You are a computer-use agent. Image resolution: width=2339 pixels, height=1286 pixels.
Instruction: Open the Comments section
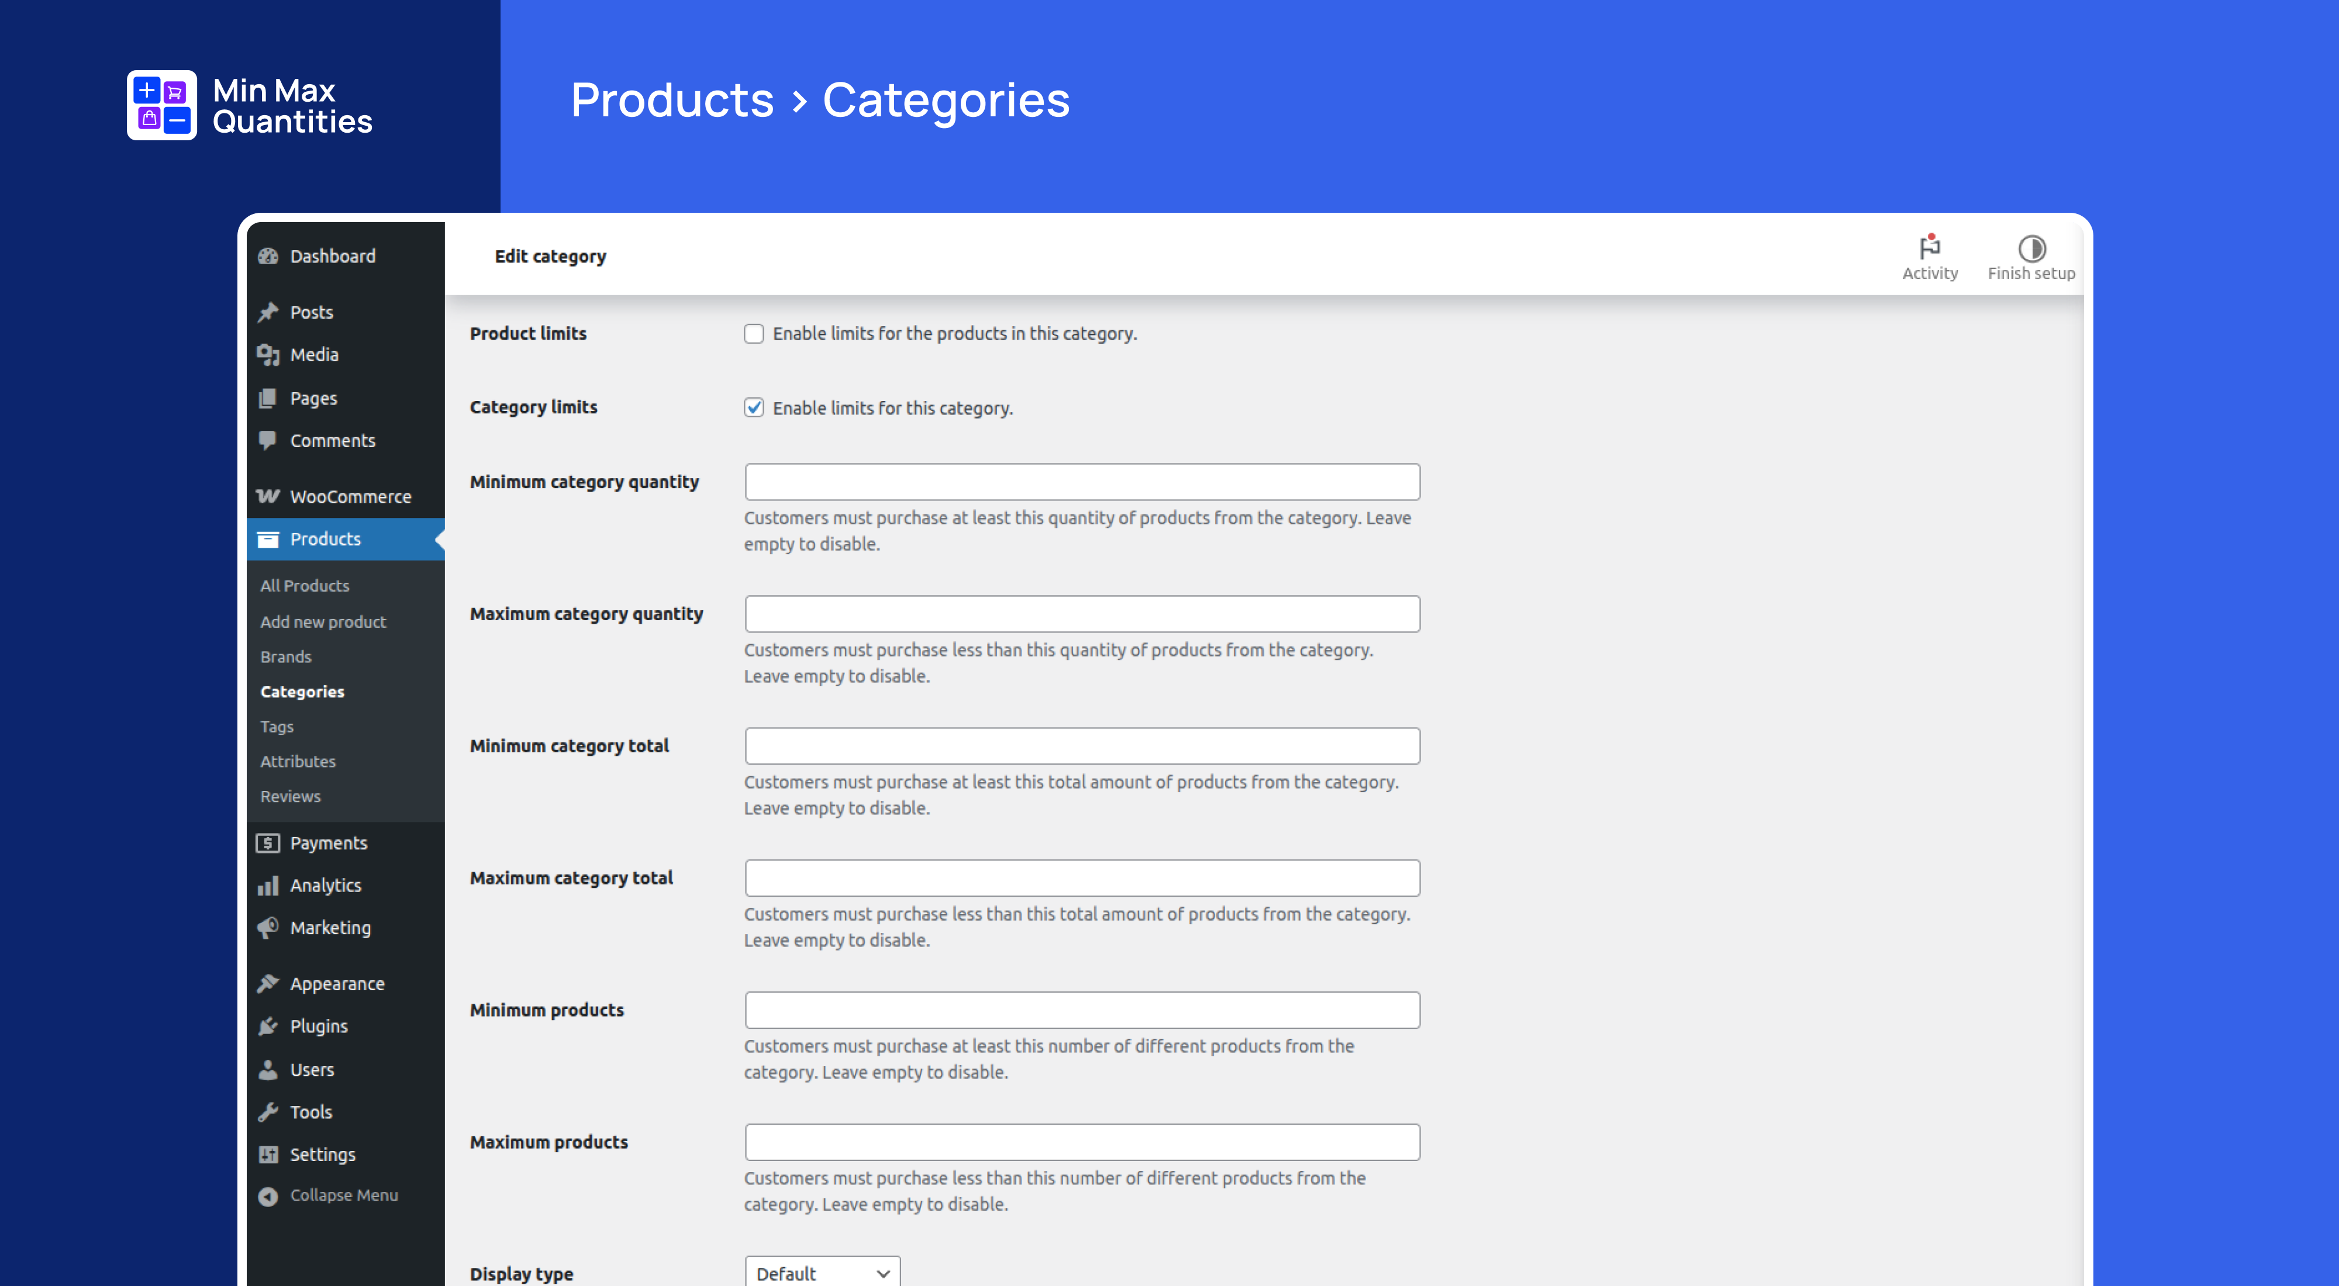[x=333, y=440]
